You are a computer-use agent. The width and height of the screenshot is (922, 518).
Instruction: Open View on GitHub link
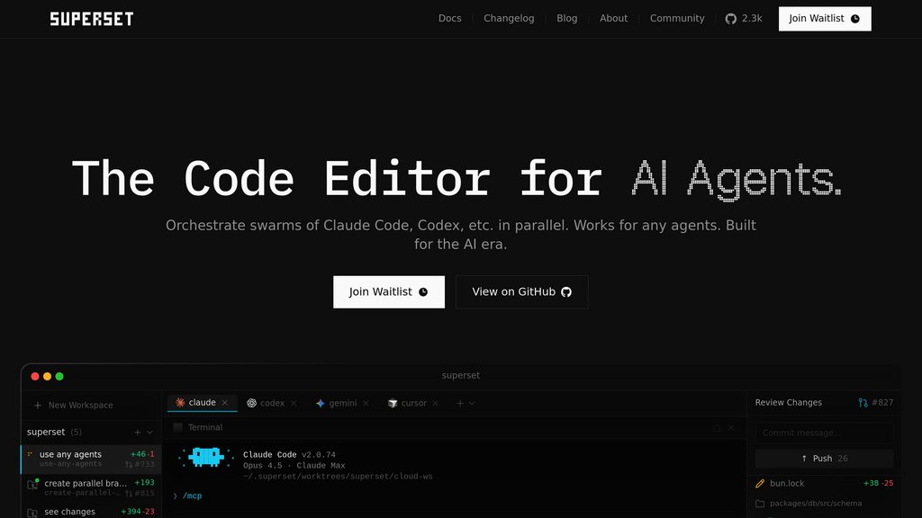coord(521,291)
